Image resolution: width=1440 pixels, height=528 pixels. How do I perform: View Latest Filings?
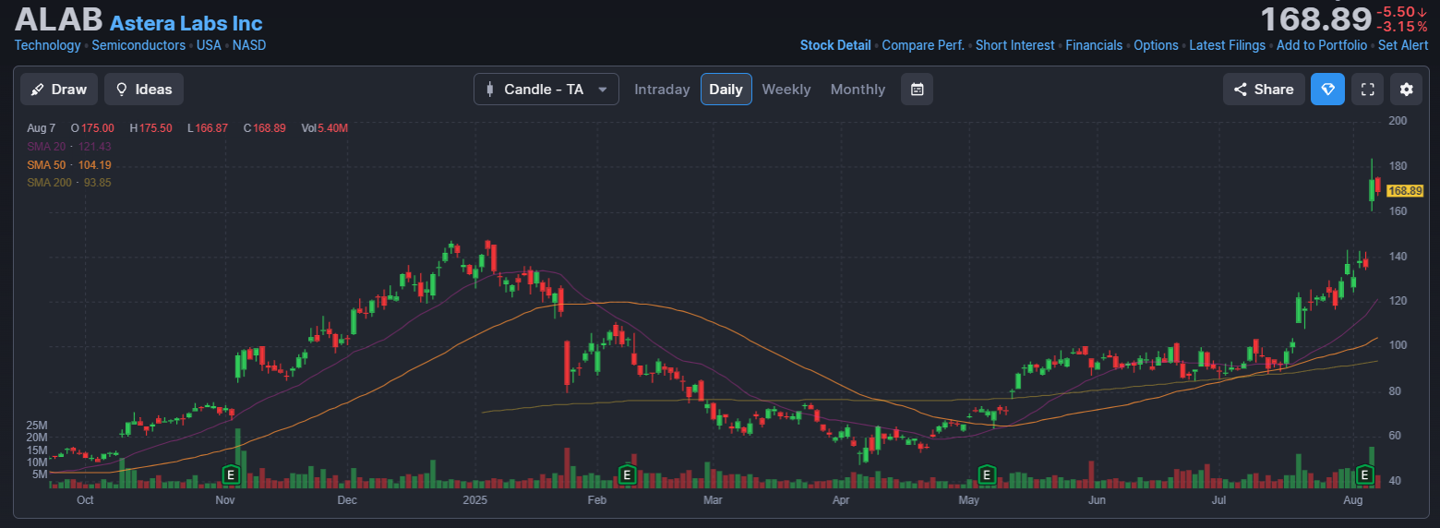1228,45
